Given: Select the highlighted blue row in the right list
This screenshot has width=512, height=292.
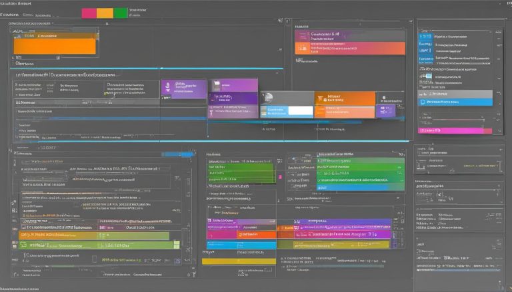Looking at the screenshot, I should coord(455,102).
